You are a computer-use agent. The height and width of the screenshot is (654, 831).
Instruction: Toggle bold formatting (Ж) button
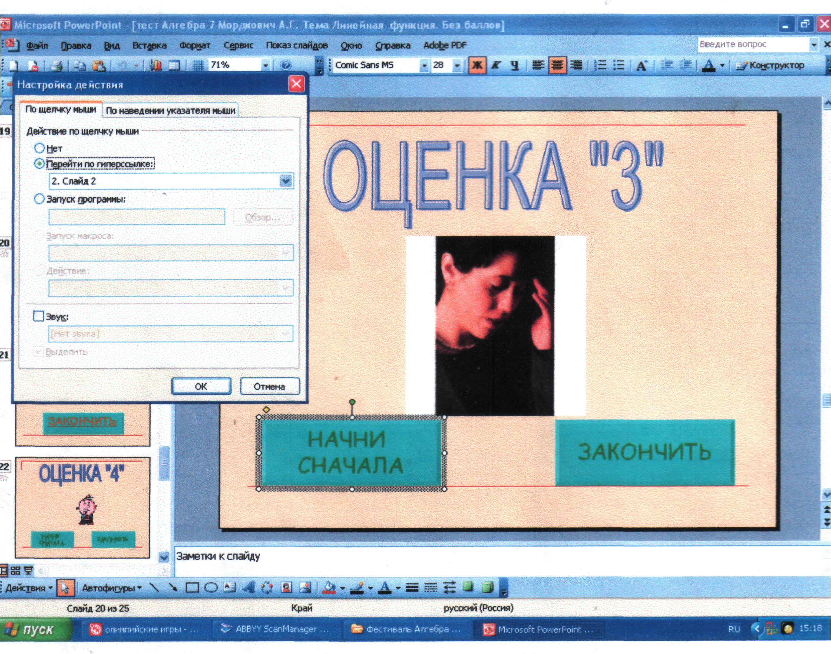point(477,65)
